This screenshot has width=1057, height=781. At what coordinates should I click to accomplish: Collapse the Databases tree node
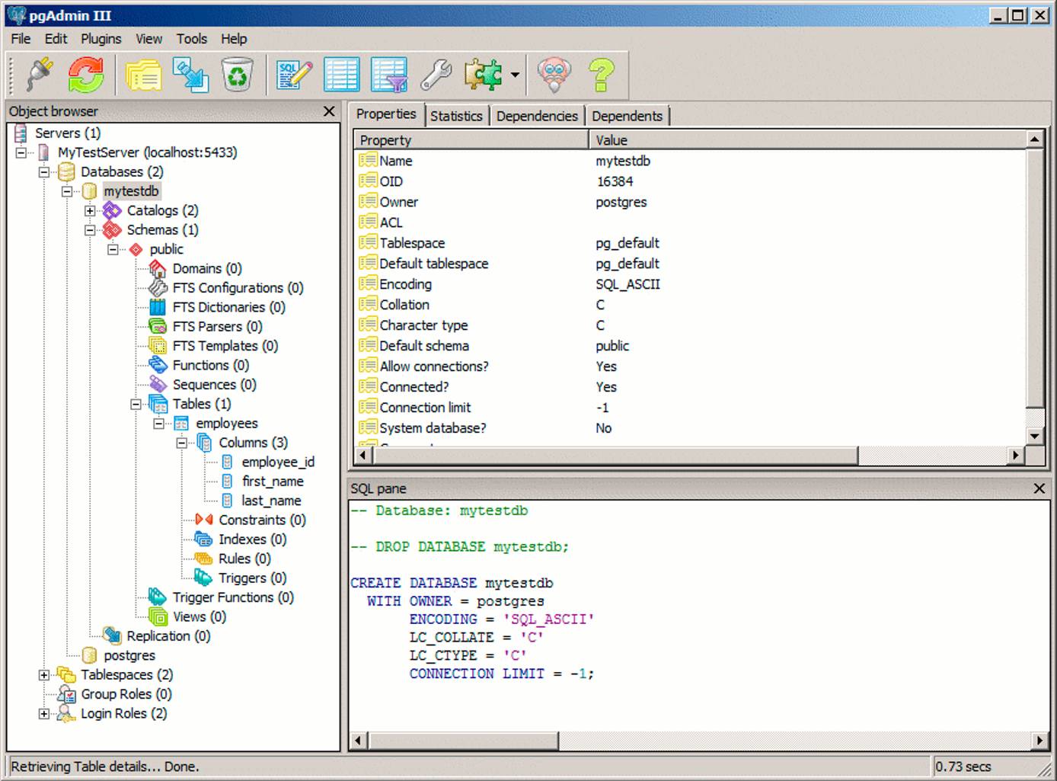click(43, 171)
